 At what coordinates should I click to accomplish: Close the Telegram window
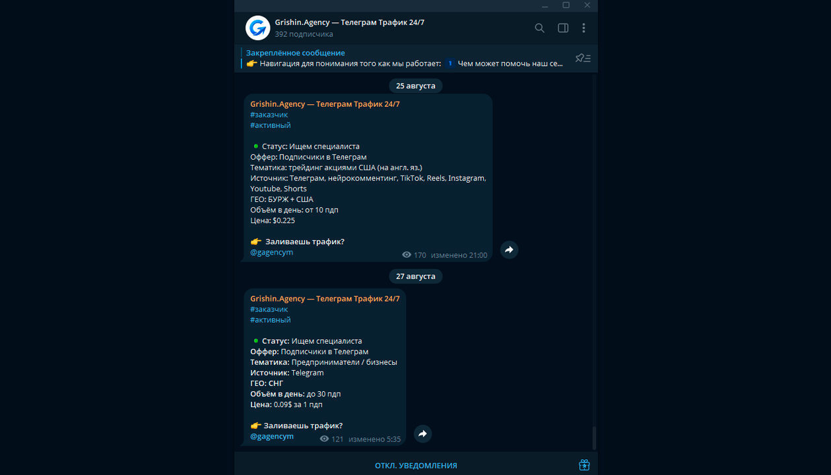point(587,5)
